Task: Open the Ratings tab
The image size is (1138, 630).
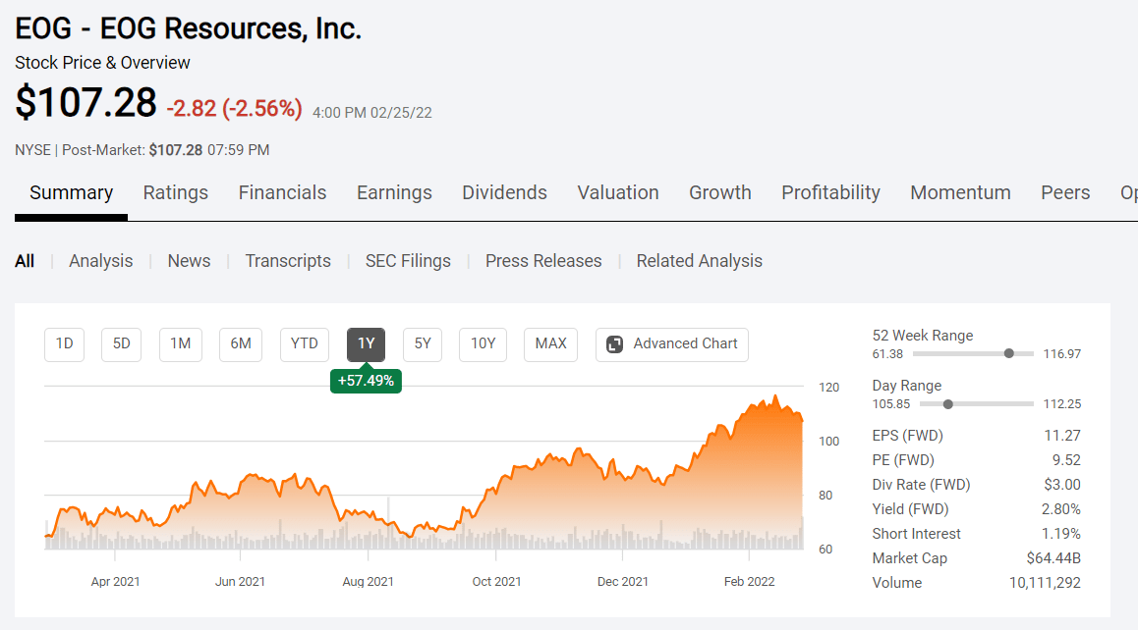Action: pos(176,193)
